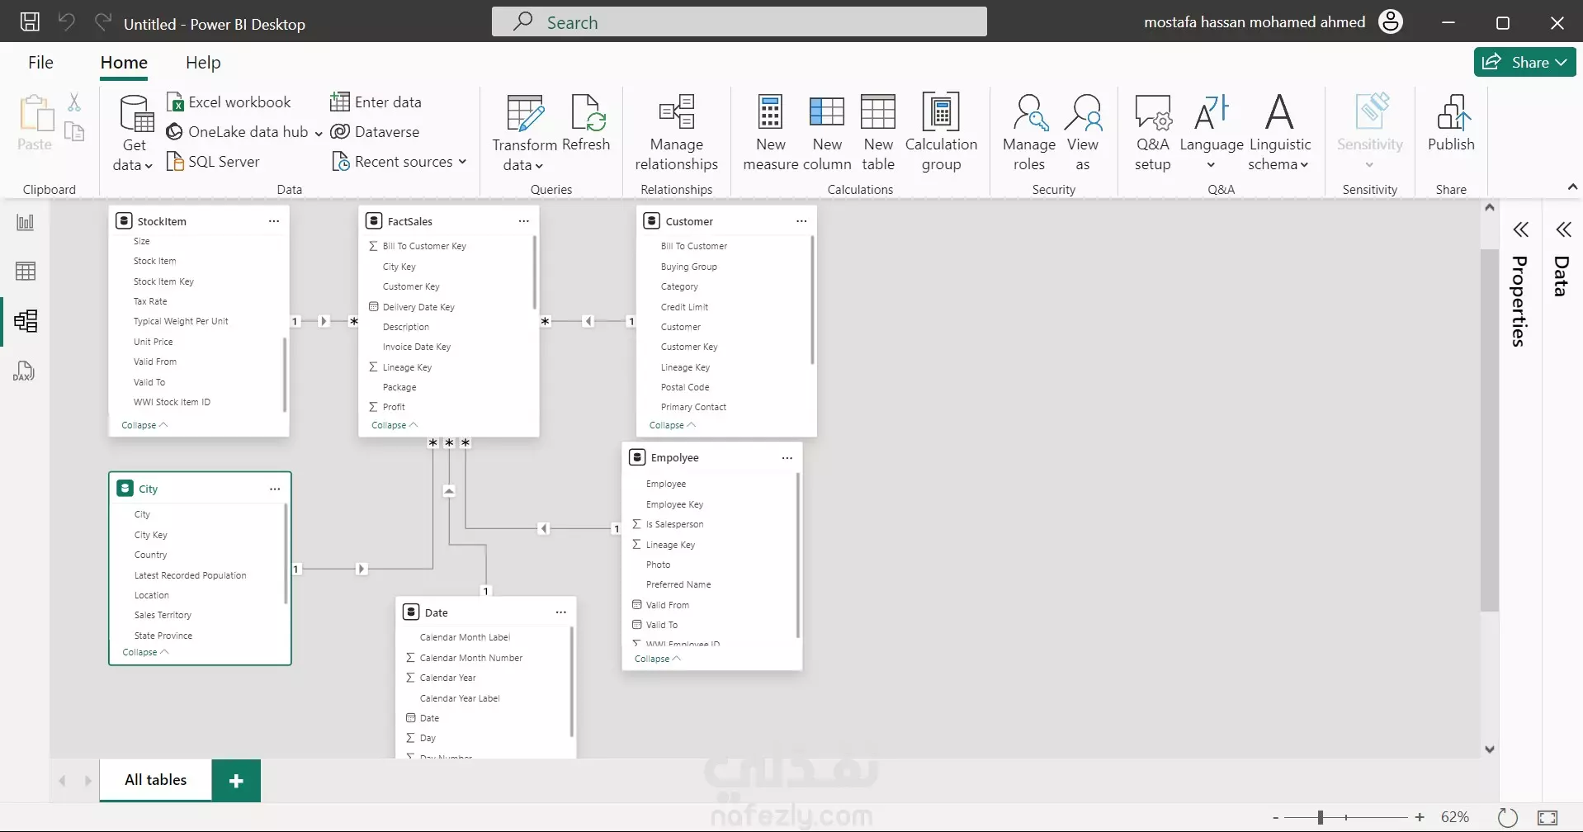Switch to Model view in sidebar
Screen dimensions: 1583x832
(26, 321)
